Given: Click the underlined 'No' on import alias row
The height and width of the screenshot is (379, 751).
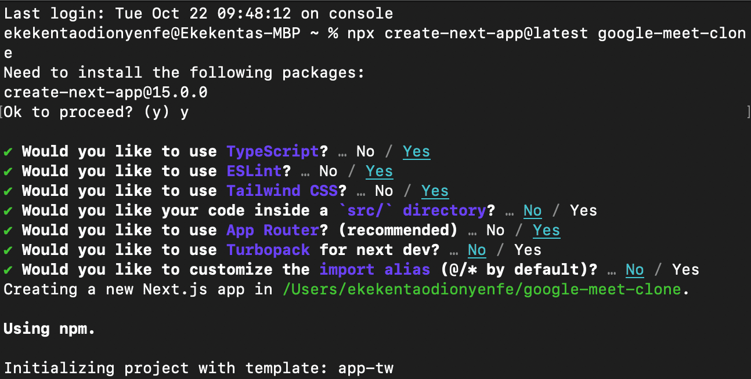Looking at the screenshot, I should point(635,269).
